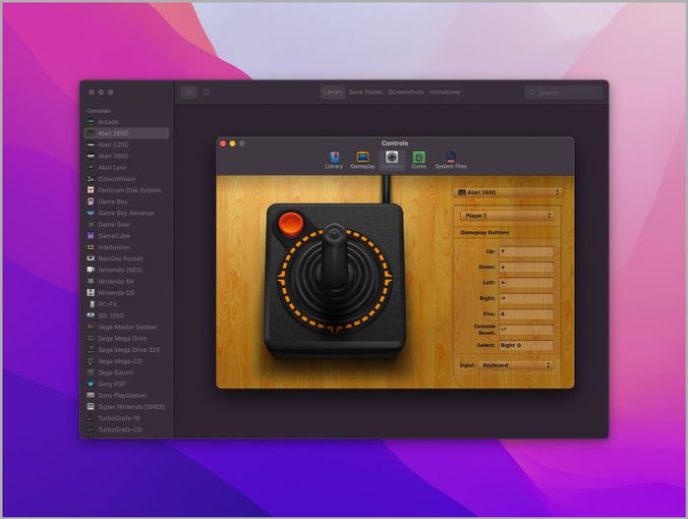This screenshot has height=519, width=688.
Task: Select Game Boy Advance in sidebar
Action: (x=126, y=213)
